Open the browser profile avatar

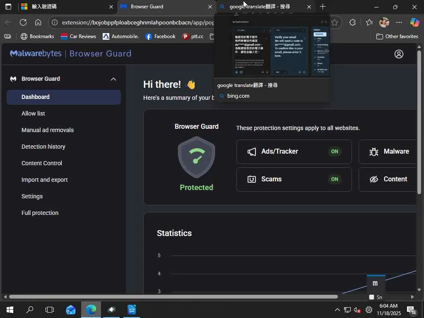pyautogui.click(x=384, y=22)
